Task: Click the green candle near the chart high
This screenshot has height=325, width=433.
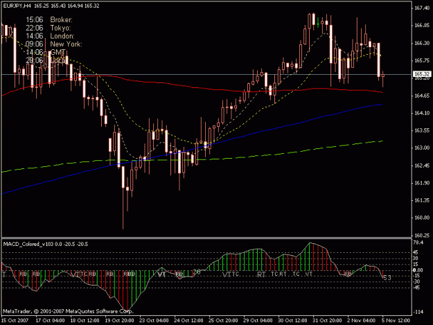Action: pyautogui.click(x=318, y=22)
